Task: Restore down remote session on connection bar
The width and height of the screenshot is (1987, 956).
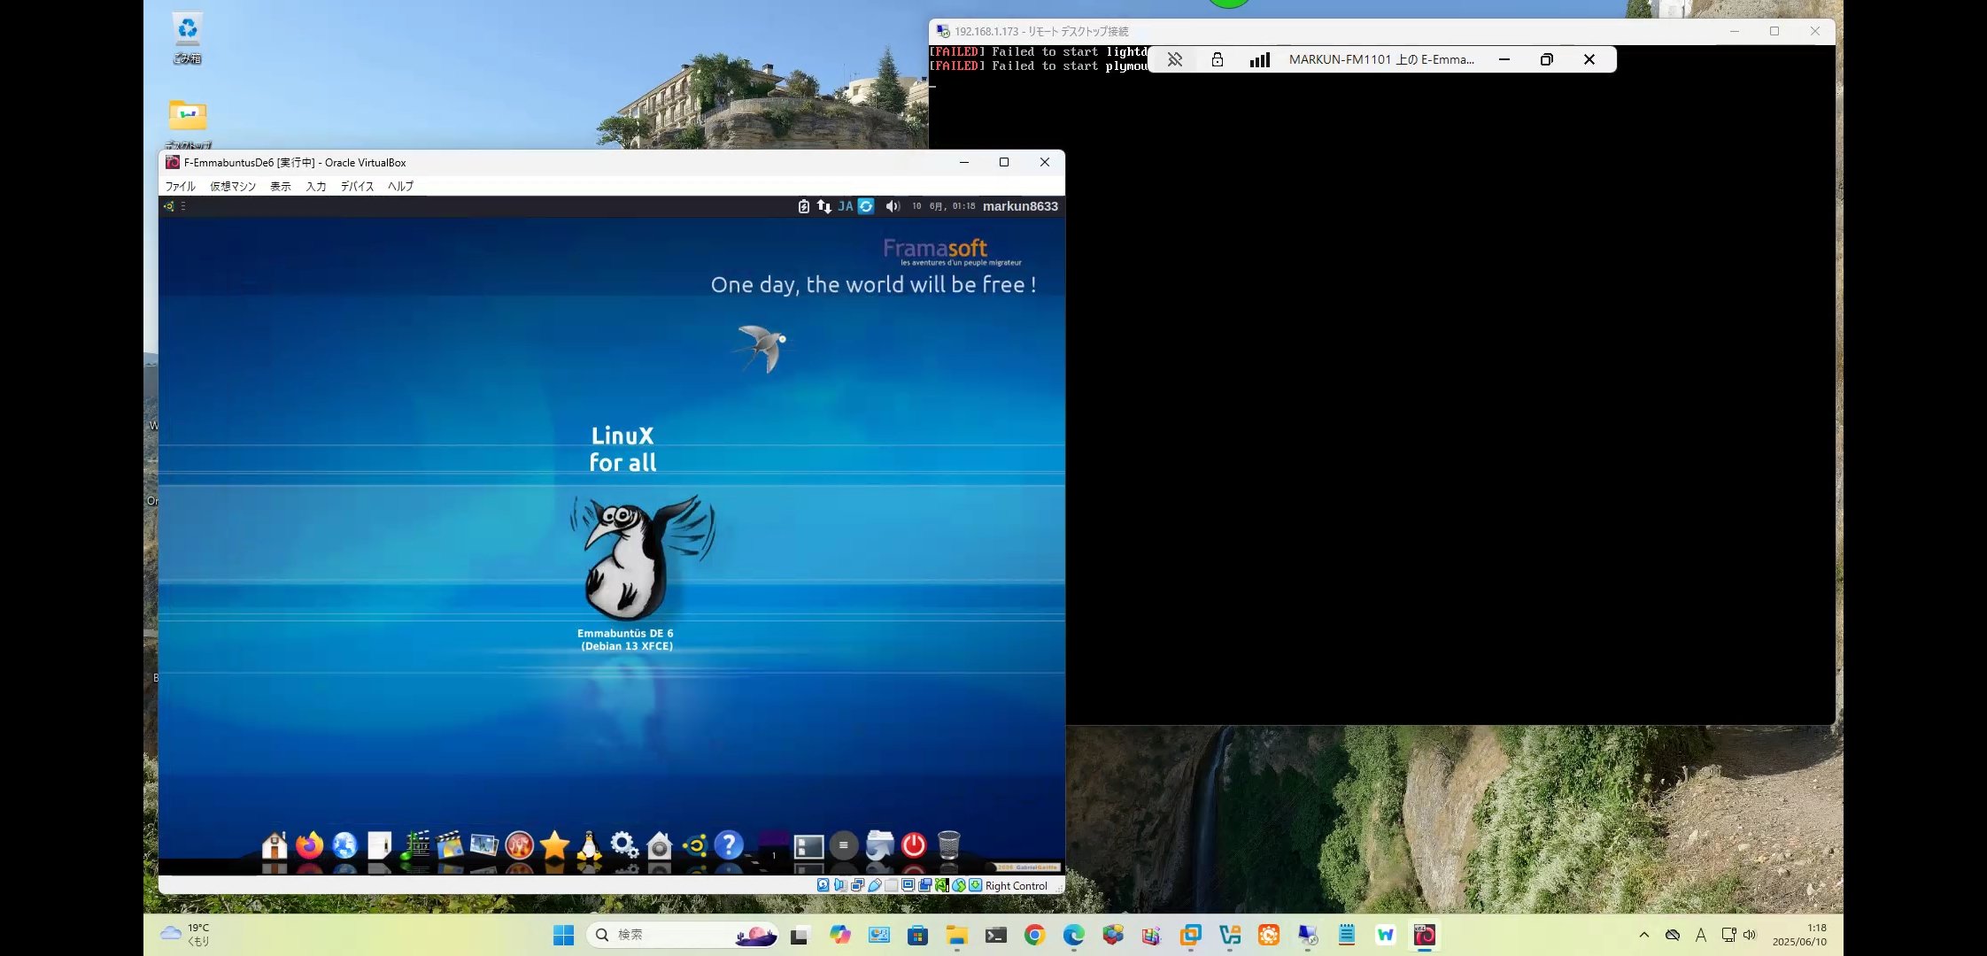Action: pyautogui.click(x=1547, y=59)
